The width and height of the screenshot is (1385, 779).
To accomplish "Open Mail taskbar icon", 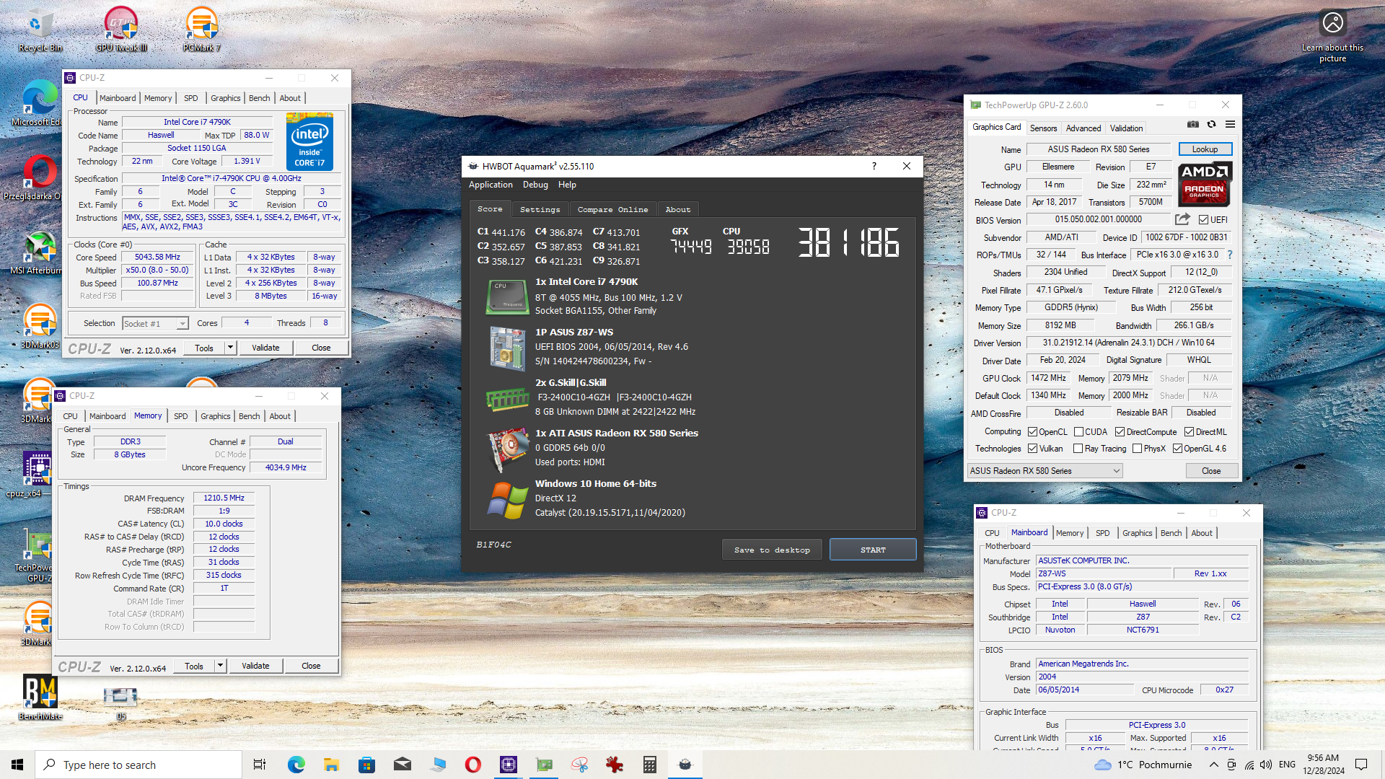I will (403, 765).
